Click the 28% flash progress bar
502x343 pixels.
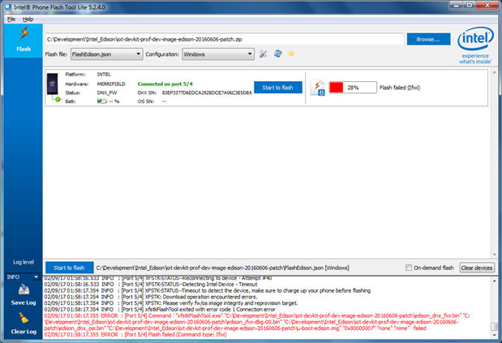pos(353,88)
